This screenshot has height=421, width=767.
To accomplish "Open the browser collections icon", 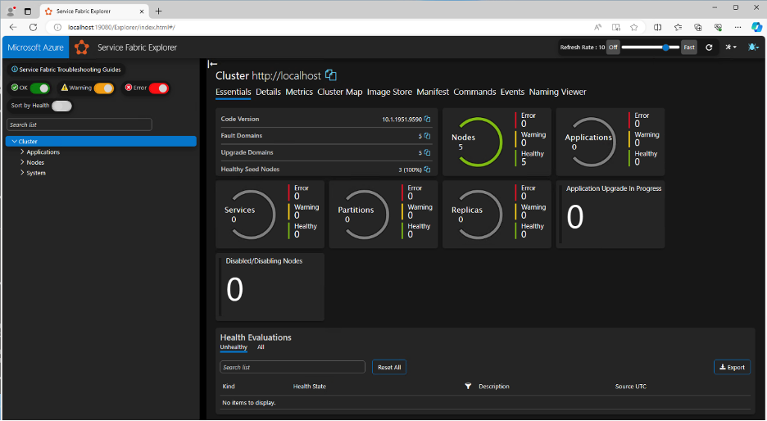I will 698,27.
